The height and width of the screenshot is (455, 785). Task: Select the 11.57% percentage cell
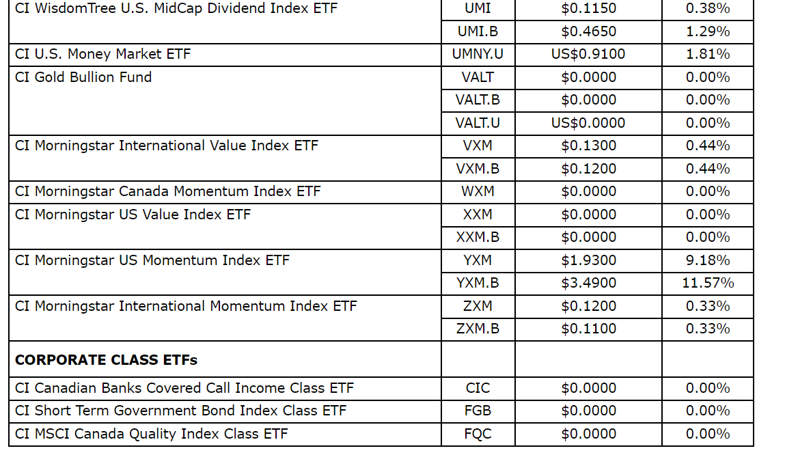708,283
